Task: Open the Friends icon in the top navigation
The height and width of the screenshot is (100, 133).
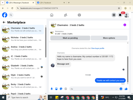Action: tap(65, 15)
